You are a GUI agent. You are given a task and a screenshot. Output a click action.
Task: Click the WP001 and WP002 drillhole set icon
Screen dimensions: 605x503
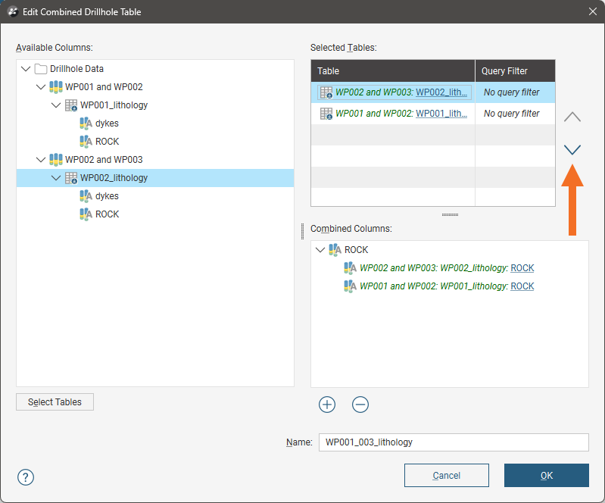coord(55,87)
